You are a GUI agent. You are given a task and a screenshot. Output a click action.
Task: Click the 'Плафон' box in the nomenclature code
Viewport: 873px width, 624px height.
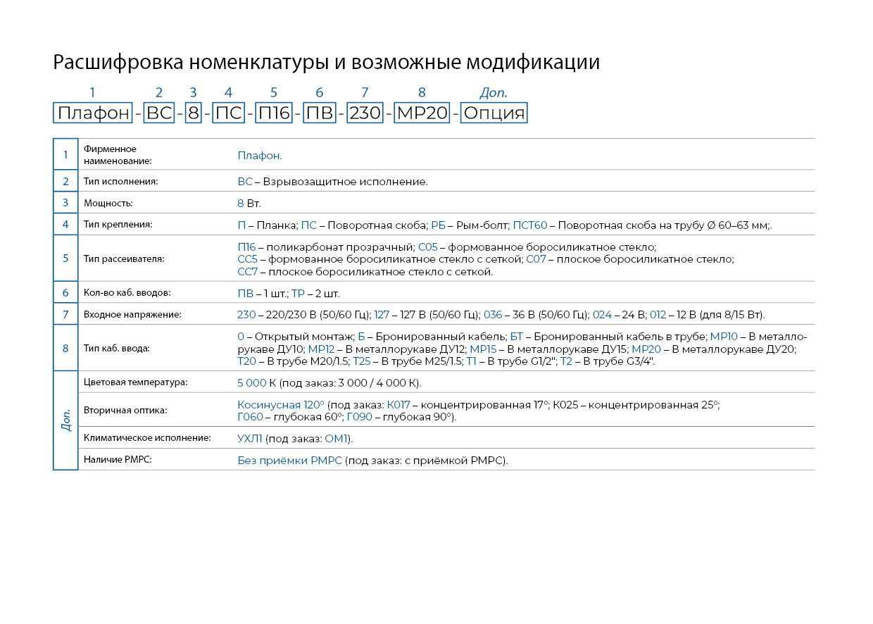tap(93, 113)
